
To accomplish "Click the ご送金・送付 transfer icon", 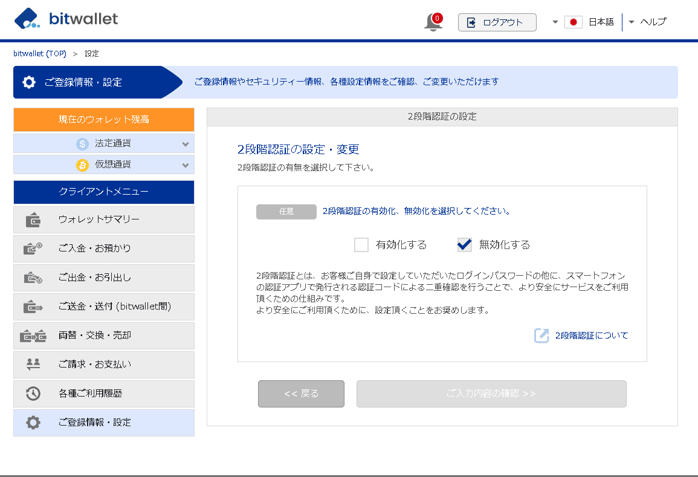I will [33, 307].
